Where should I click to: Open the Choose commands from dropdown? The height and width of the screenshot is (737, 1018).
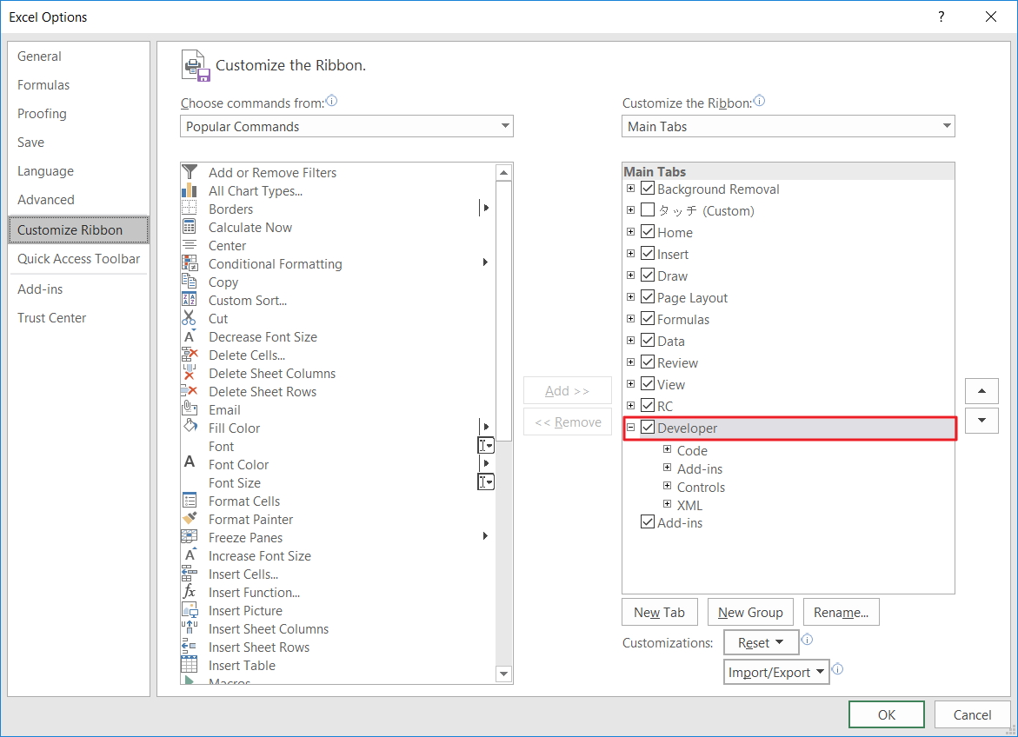(x=347, y=126)
